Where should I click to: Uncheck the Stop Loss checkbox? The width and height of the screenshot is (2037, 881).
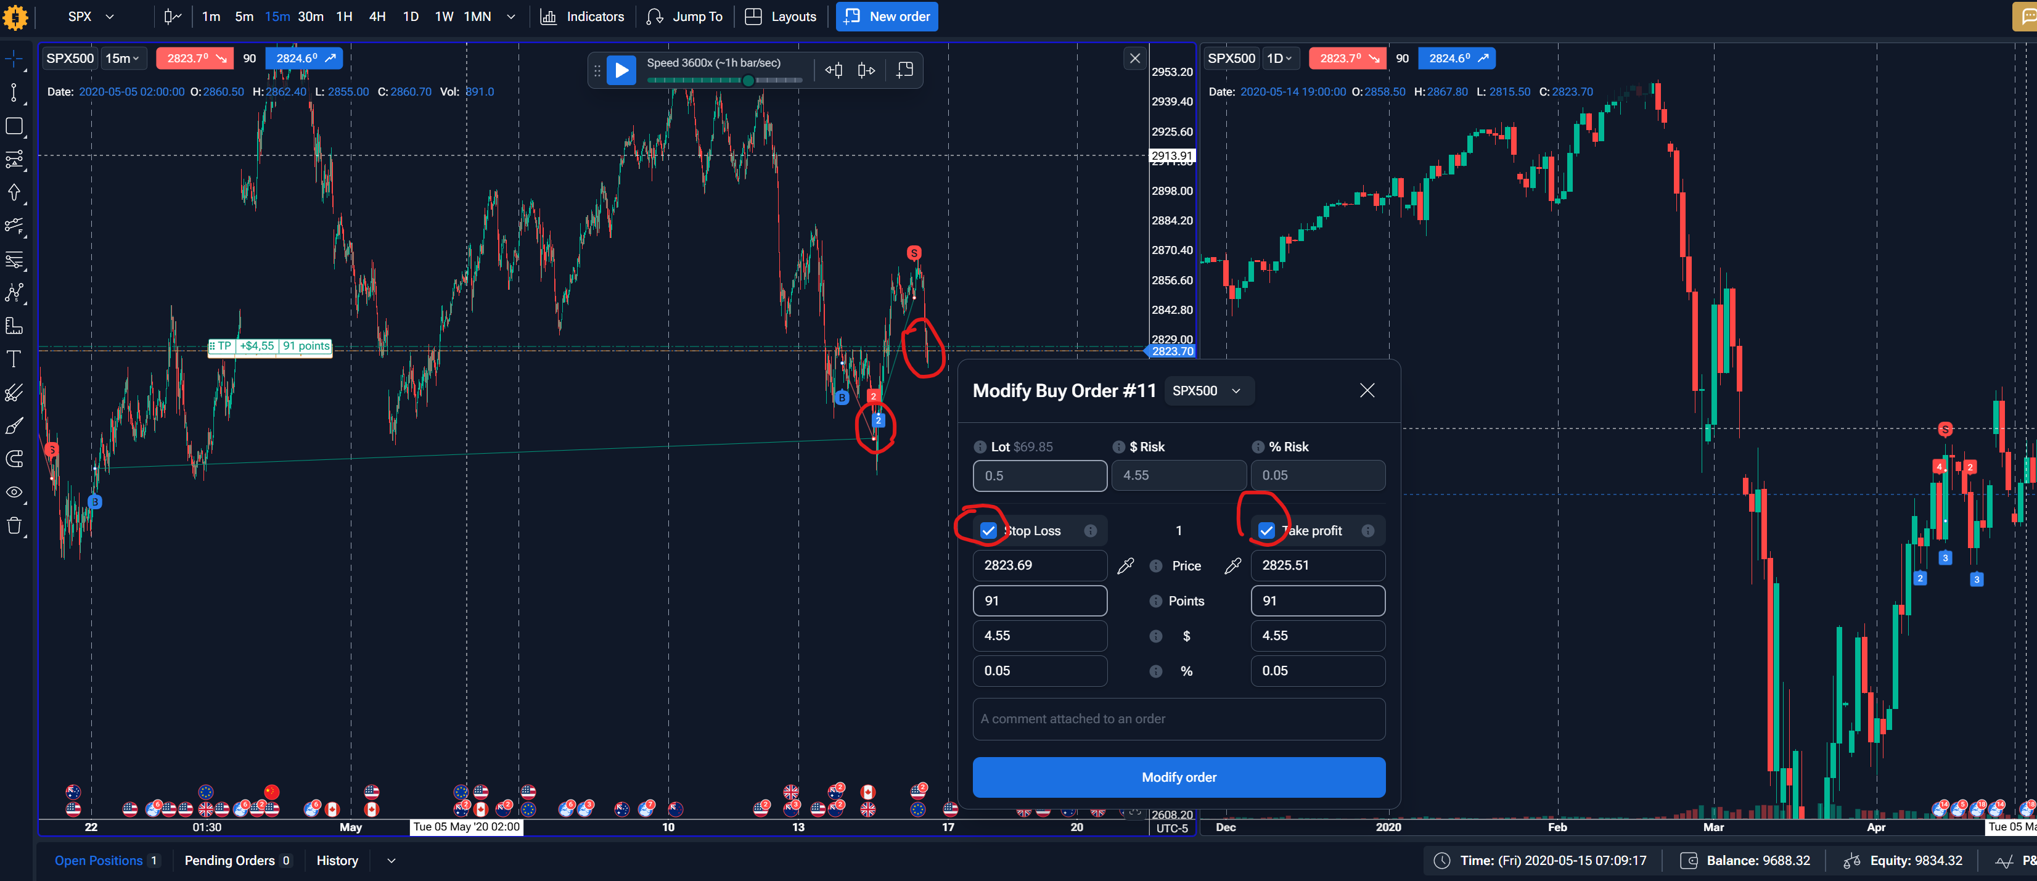pos(988,531)
